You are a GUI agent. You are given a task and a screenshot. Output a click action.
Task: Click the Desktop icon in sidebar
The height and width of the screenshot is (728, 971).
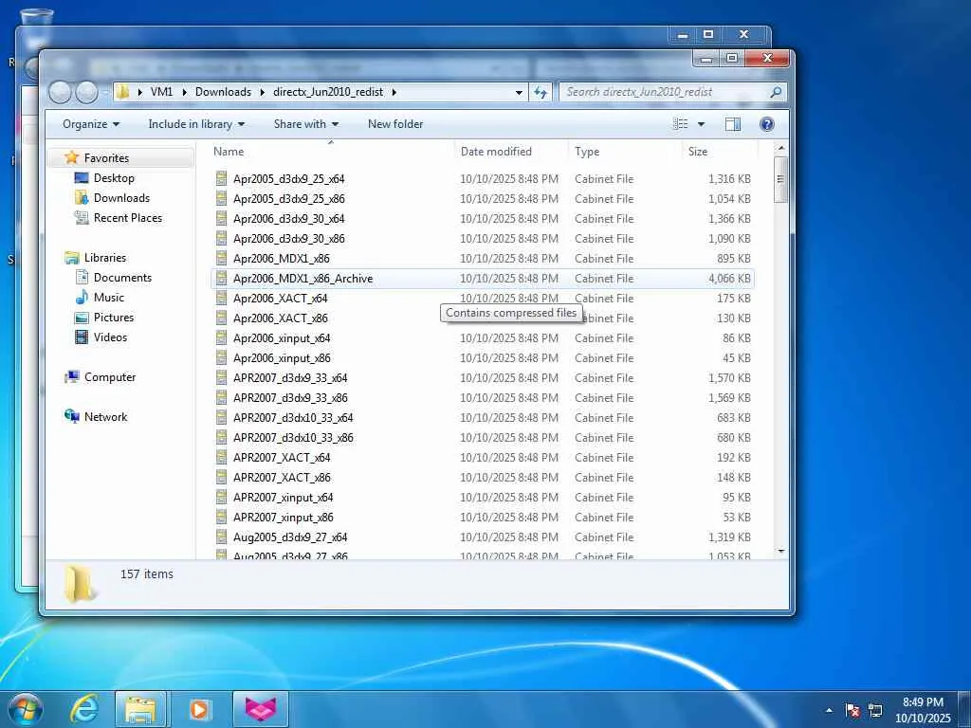(x=82, y=178)
